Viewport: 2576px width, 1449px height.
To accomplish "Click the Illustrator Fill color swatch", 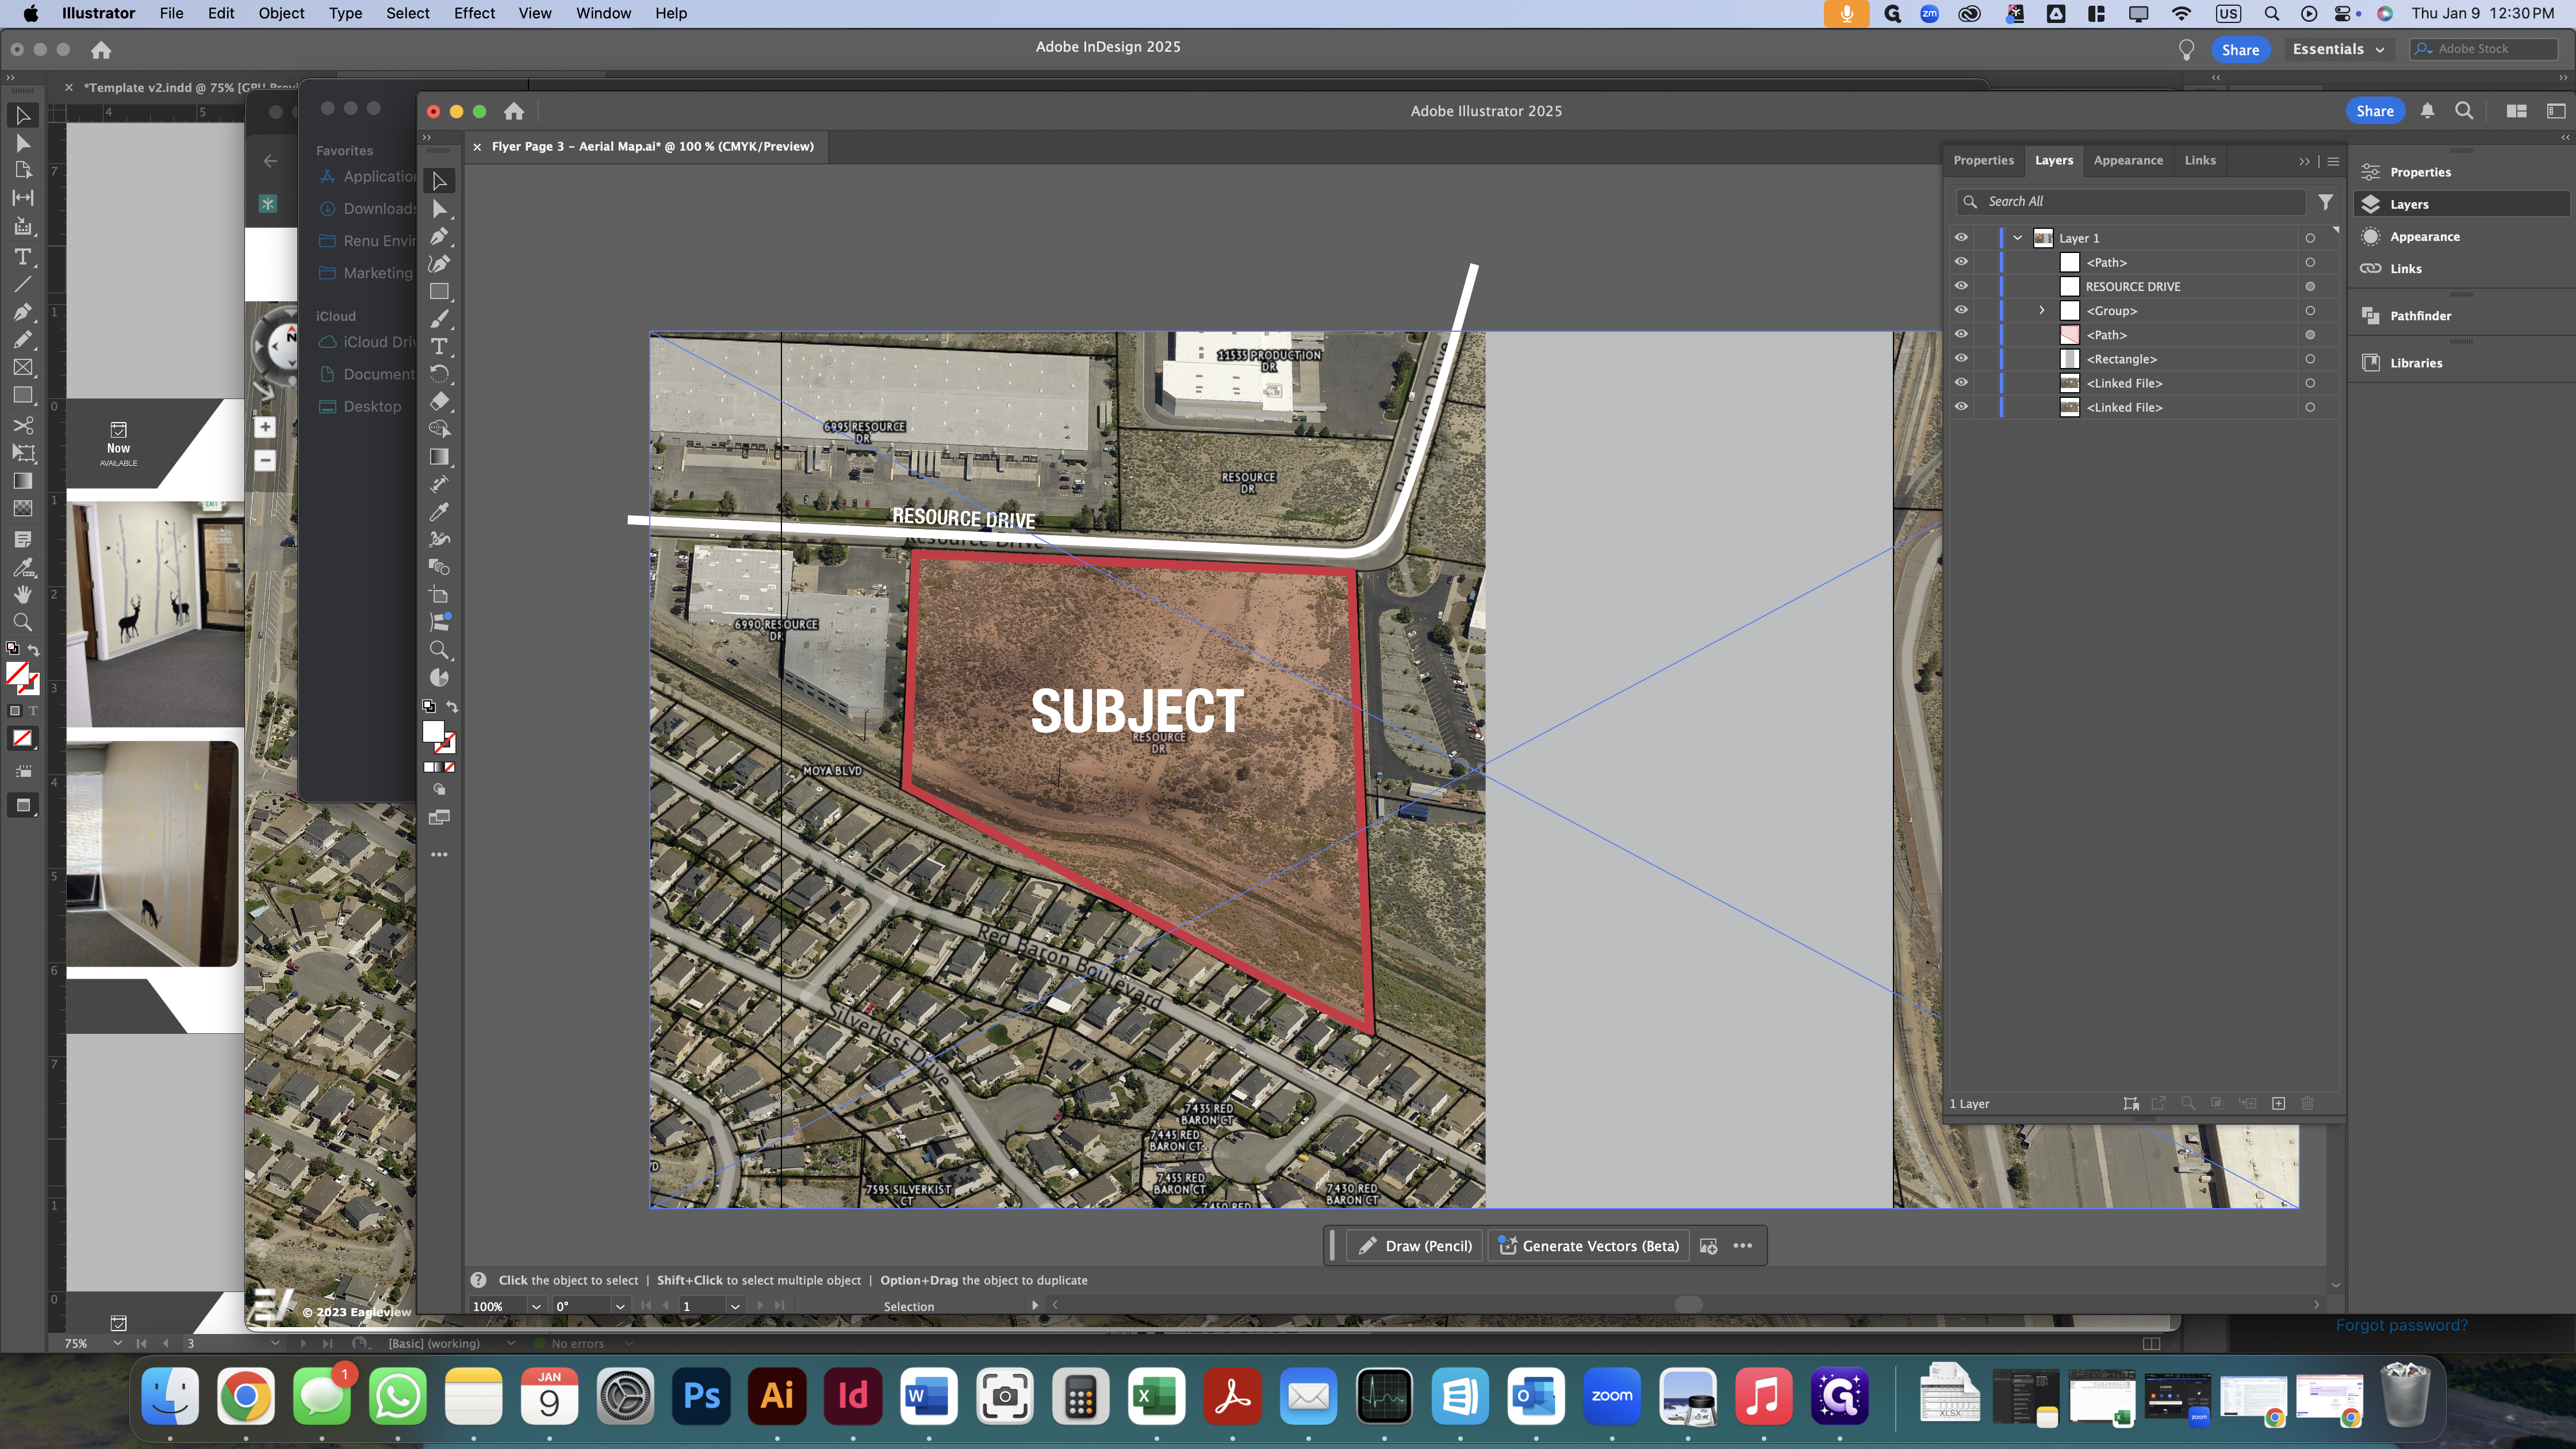I will pyautogui.click(x=433, y=731).
